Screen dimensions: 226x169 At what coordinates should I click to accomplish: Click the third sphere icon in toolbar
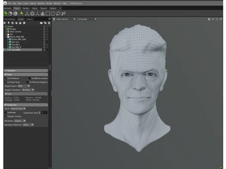tap(16, 14)
